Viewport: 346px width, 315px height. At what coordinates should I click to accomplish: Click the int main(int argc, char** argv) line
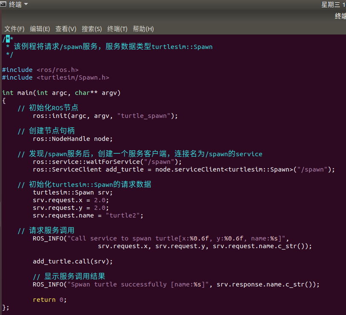click(61, 93)
